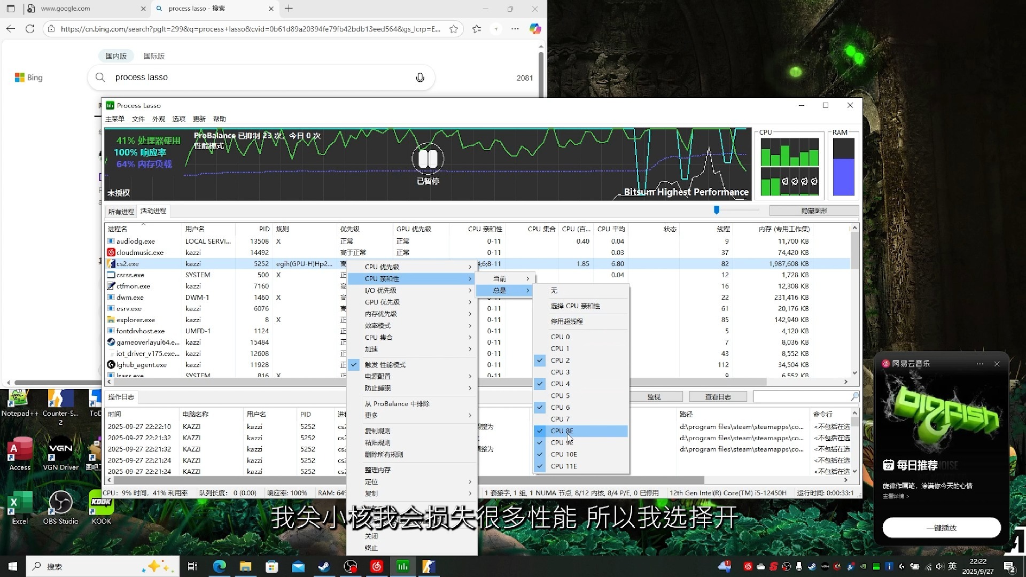
Task: Adjust the graph slider near 隐藏图形
Action: (x=717, y=210)
